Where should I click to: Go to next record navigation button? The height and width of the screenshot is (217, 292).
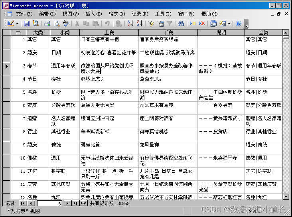pyautogui.click(x=67, y=203)
